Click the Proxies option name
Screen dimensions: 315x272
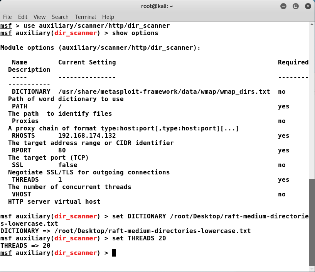[x=25, y=121]
